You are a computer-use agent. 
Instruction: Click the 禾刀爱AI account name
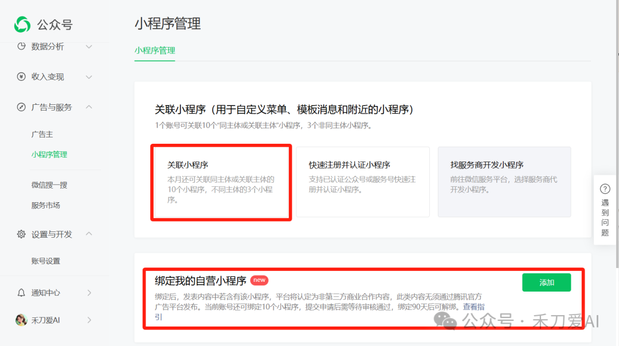[46, 320]
